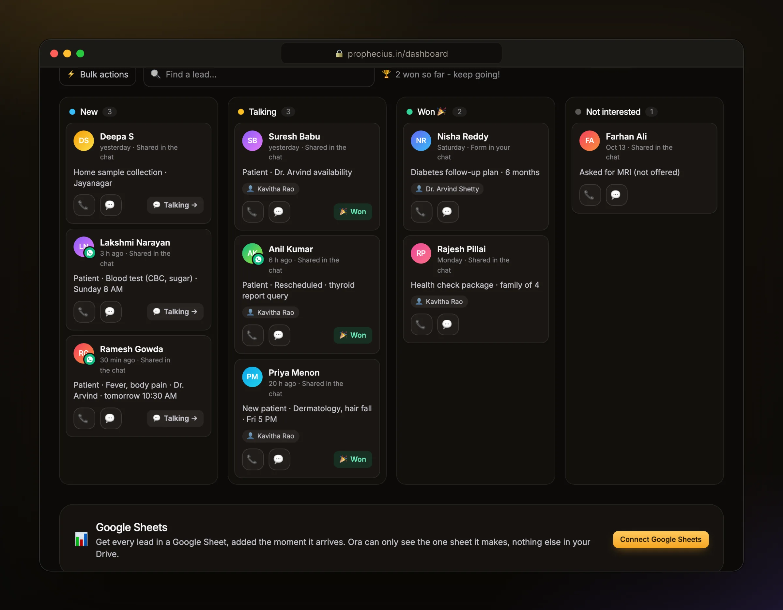
Task: Click Kavitha Rao tag on Anil Kumar card
Action: (271, 313)
